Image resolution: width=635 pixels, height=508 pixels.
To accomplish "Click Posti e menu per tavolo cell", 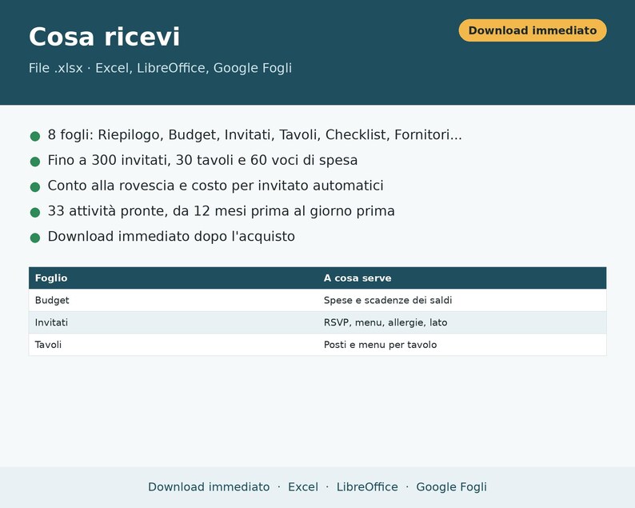I will [x=461, y=345].
